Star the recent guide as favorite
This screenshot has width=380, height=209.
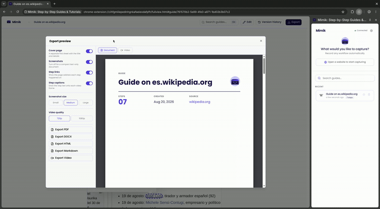(x=364, y=95)
